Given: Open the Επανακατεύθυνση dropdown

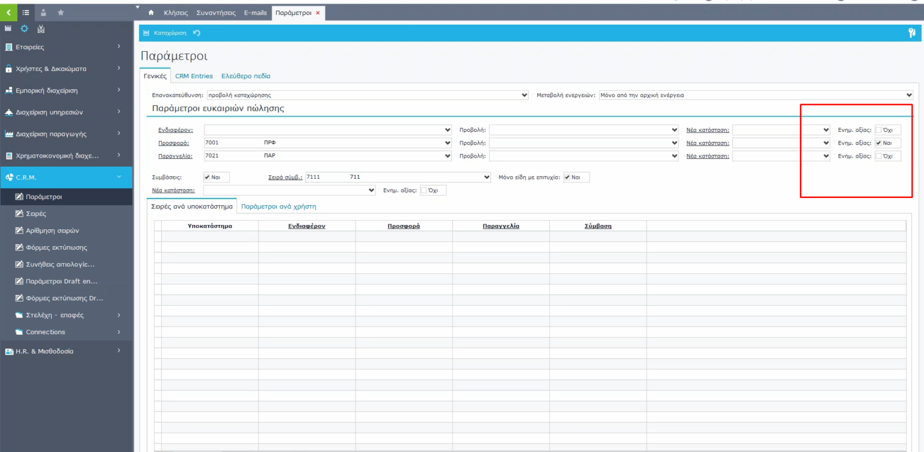Looking at the screenshot, I should [368, 94].
